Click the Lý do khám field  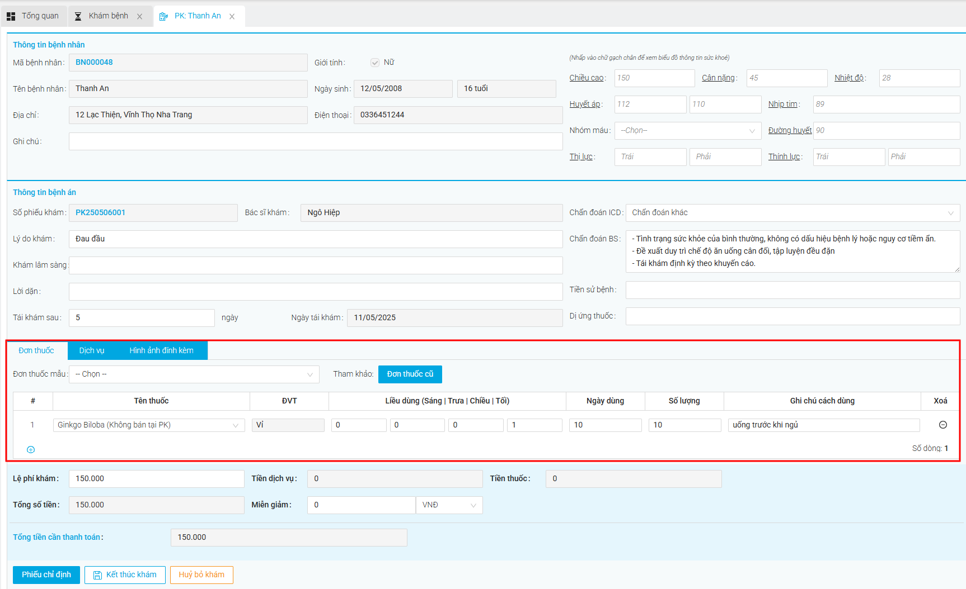point(316,239)
